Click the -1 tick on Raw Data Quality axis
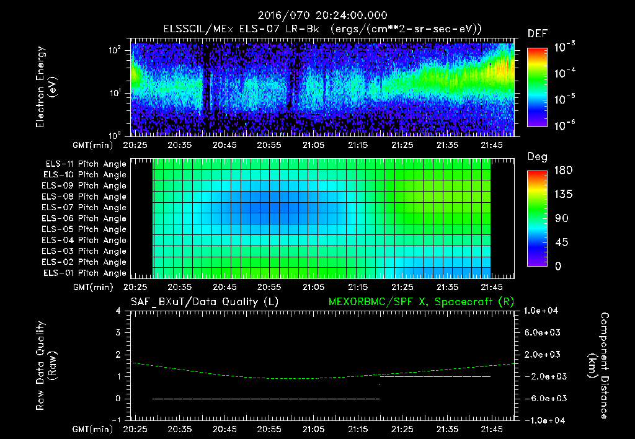Image resolution: width=635 pixels, height=439 pixels. (x=116, y=420)
